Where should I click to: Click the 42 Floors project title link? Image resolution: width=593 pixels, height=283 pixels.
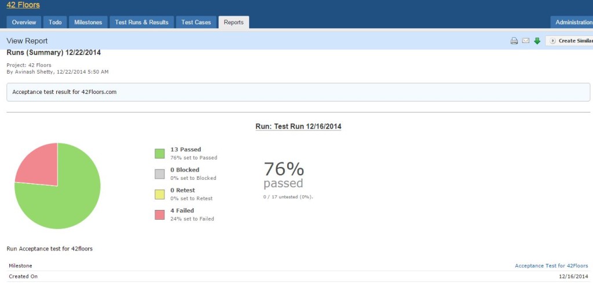(x=23, y=5)
